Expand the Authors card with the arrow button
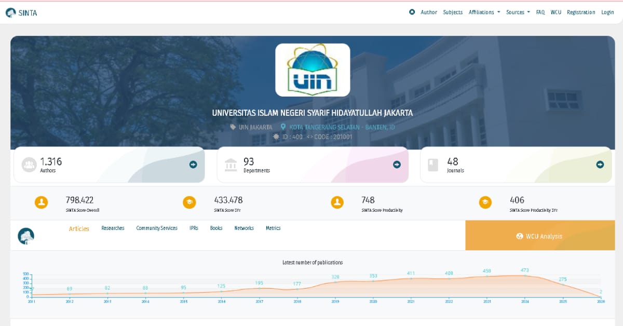 [x=193, y=164]
